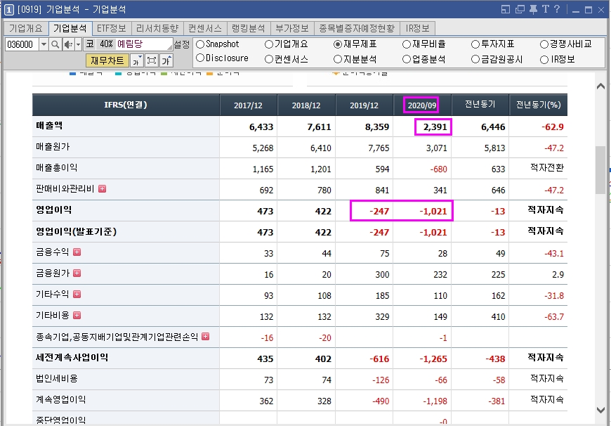The image size is (611, 426).
Task: Select the 재무비율 radio button
Action: [407, 44]
